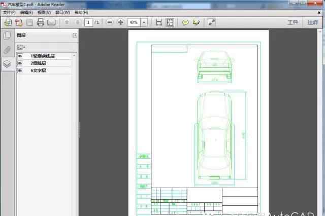Click the layers list scroll up arrow
325x216 pixels.
click(74, 55)
